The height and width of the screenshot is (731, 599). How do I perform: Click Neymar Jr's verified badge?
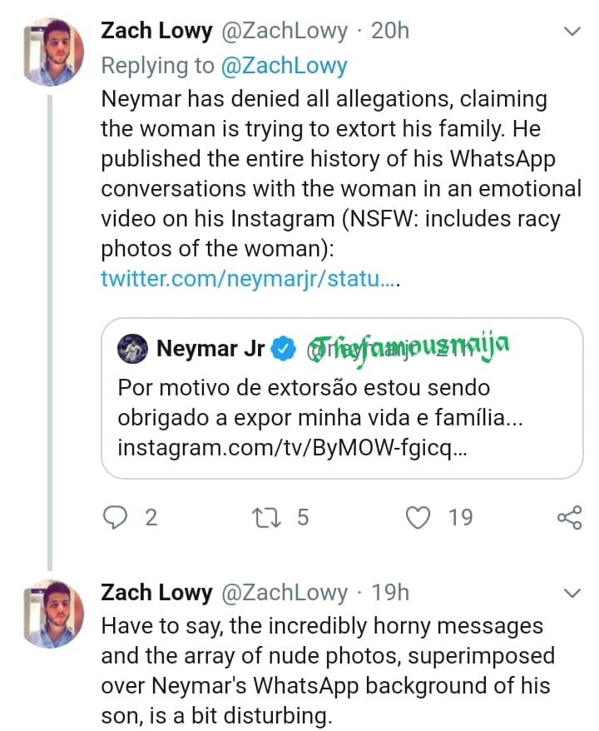285,348
